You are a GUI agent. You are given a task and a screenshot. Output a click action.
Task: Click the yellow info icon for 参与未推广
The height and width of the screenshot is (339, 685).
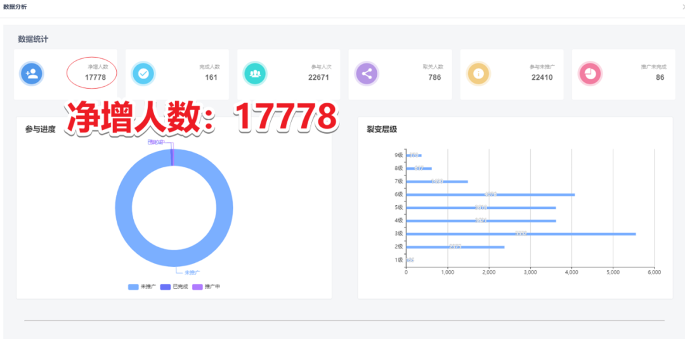pos(478,74)
